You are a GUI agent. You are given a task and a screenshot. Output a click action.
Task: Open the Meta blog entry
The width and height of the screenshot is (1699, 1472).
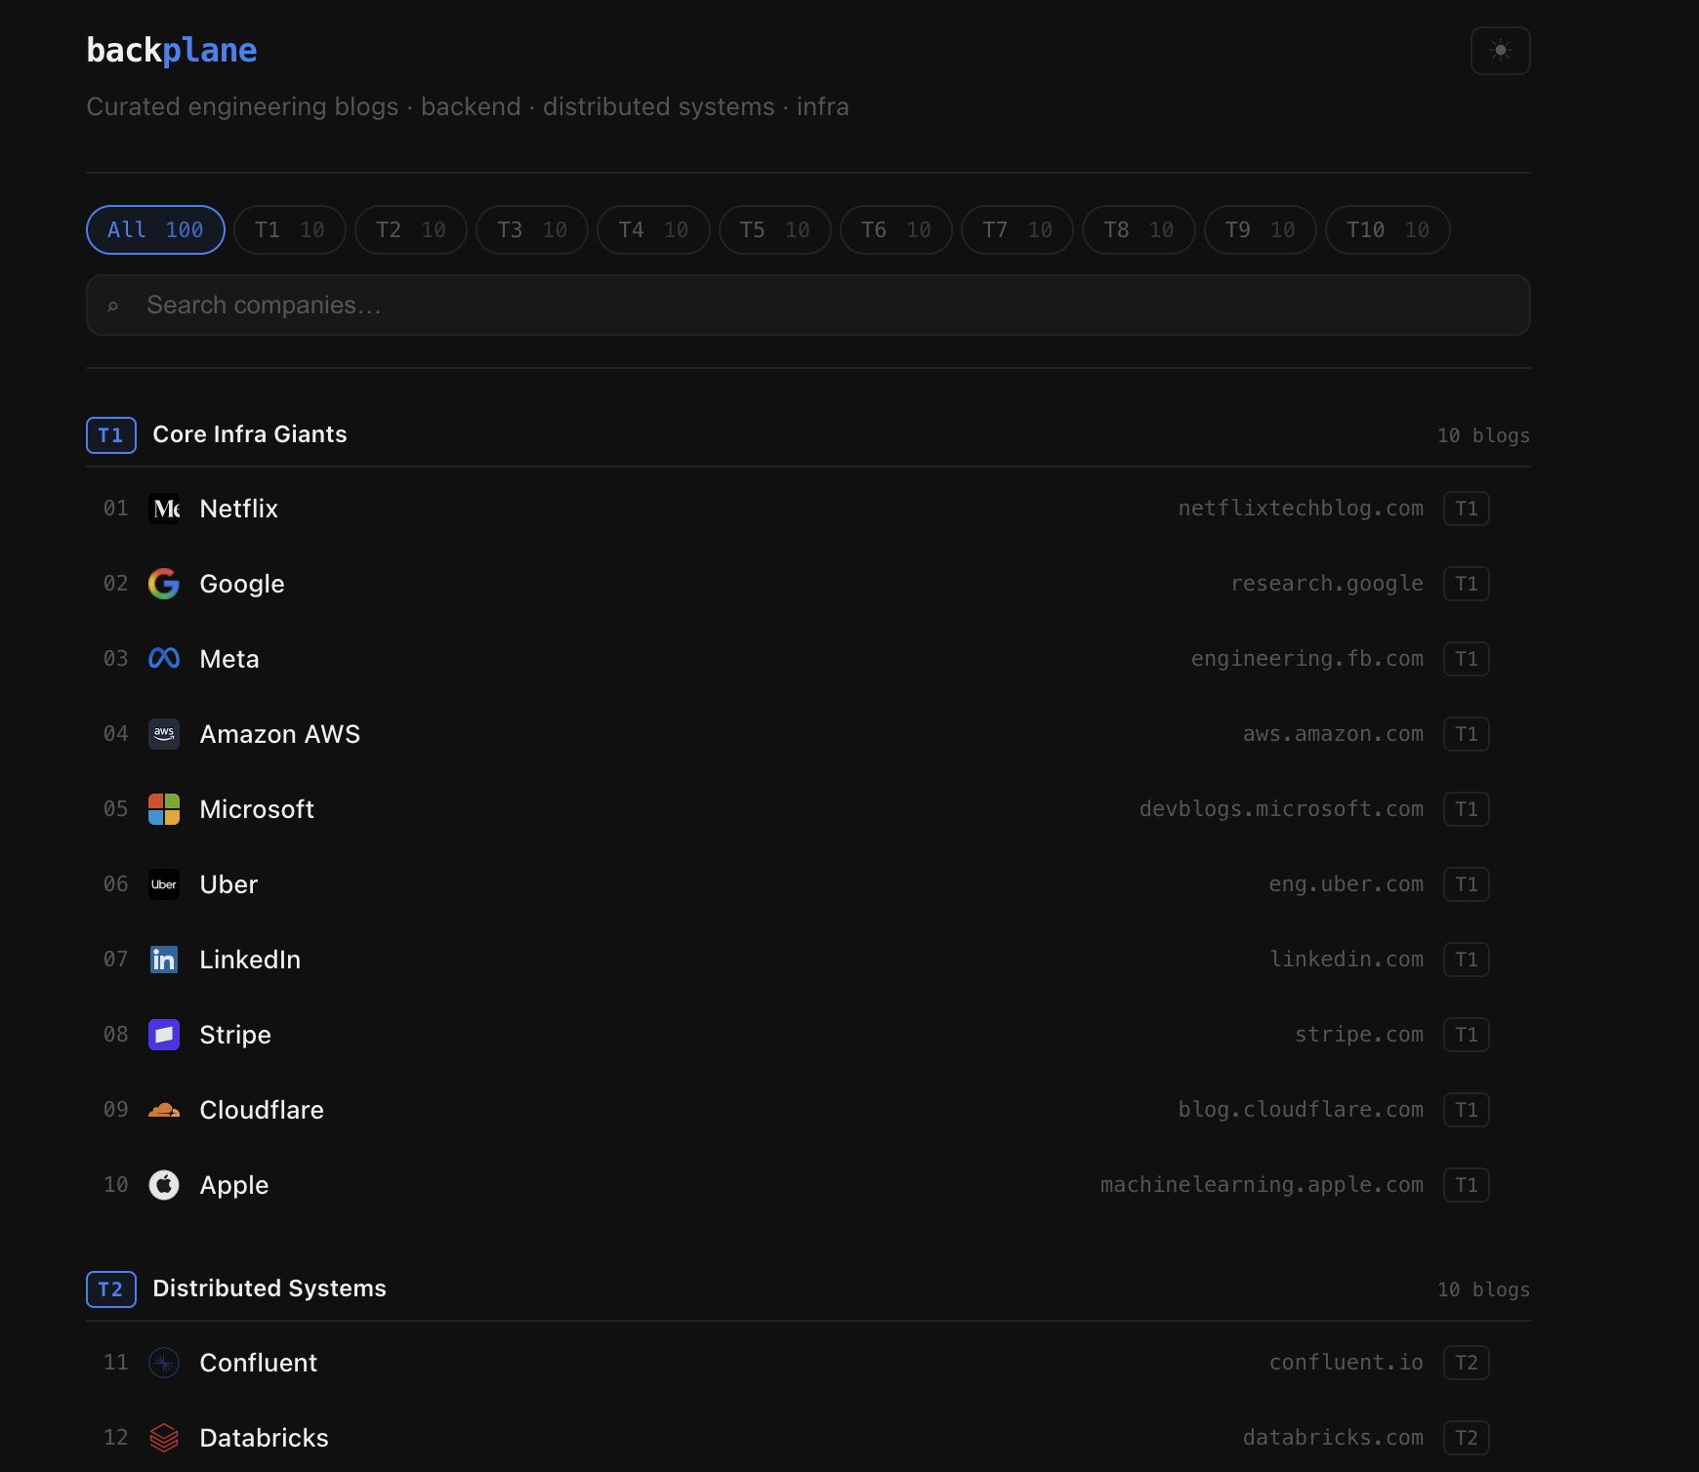pos(808,659)
